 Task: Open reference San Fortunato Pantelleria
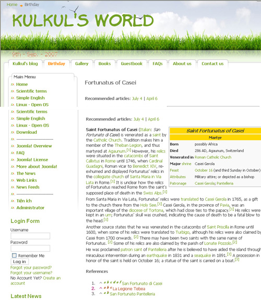132,294
